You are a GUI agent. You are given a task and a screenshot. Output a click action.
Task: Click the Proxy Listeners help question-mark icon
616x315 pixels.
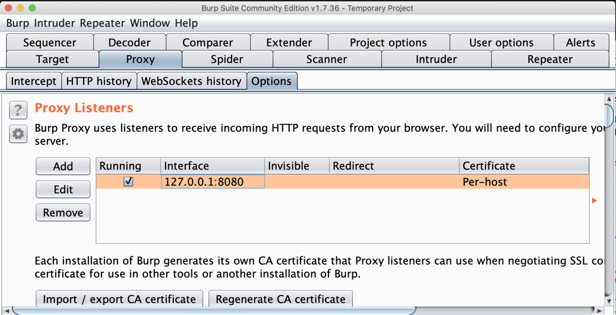tap(18, 110)
